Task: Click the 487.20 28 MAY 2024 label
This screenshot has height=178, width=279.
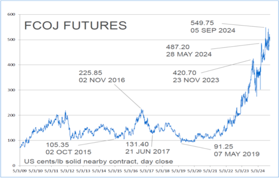Action: [x=189, y=51]
